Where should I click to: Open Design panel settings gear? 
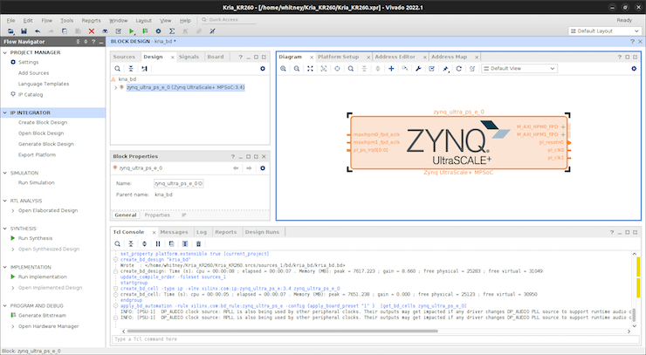(263, 69)
